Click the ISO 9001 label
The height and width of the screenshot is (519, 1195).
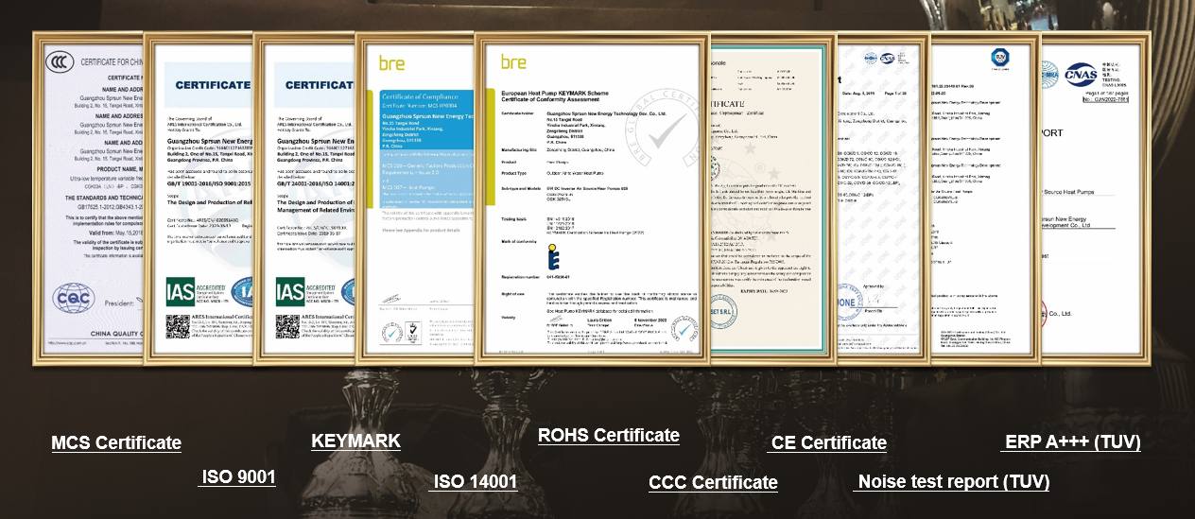(237, 476)
